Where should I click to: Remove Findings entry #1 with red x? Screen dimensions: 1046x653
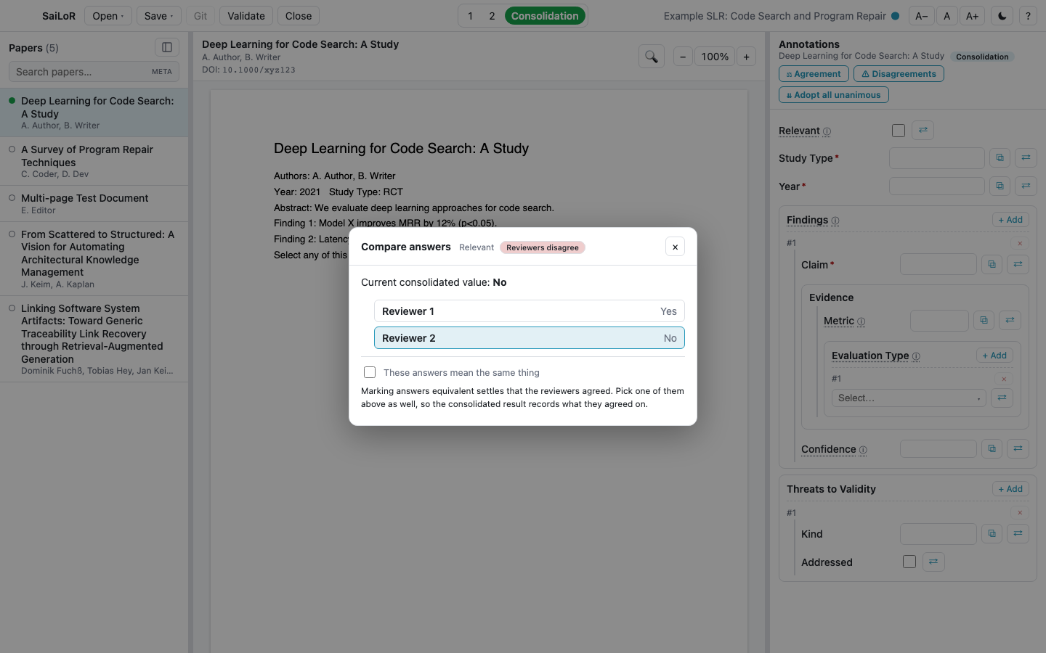point(1020,243)
